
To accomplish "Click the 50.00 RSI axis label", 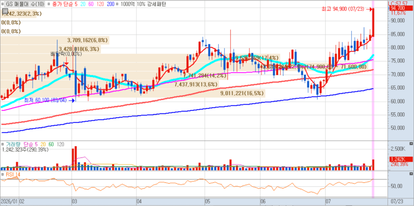I will click(x=397, y=186).
